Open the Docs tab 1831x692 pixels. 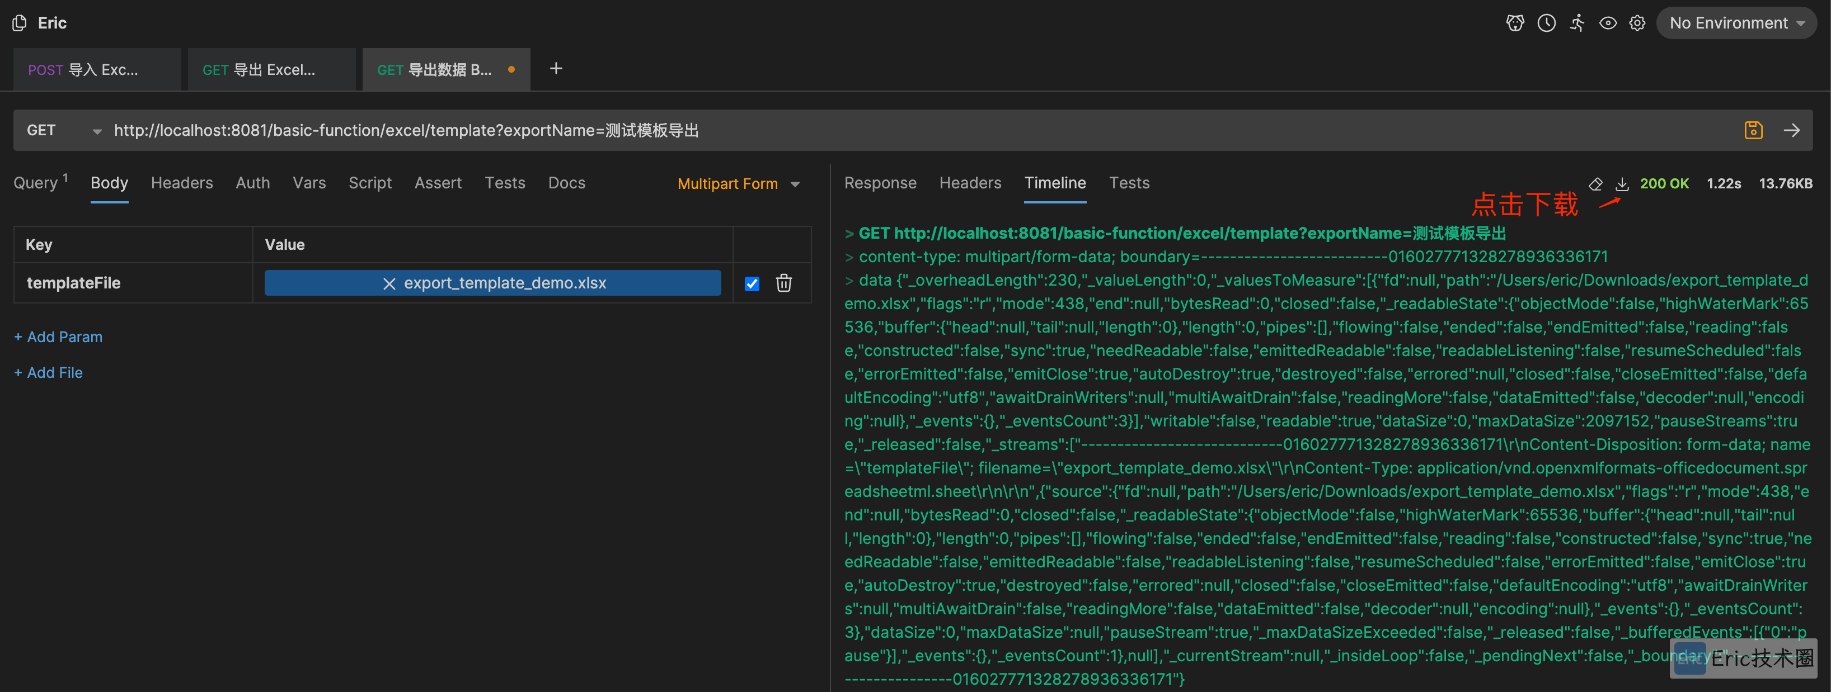click(566, 183)
